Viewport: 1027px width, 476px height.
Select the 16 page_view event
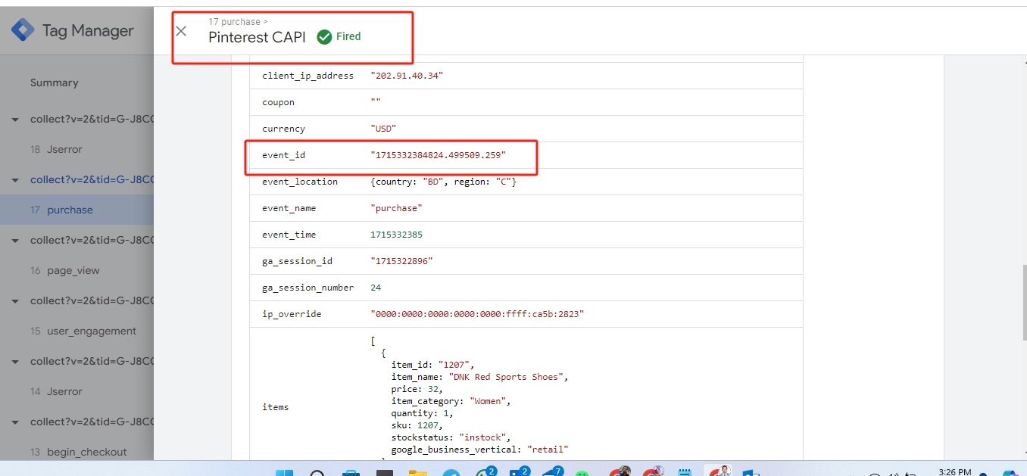[x=76, y=270]
